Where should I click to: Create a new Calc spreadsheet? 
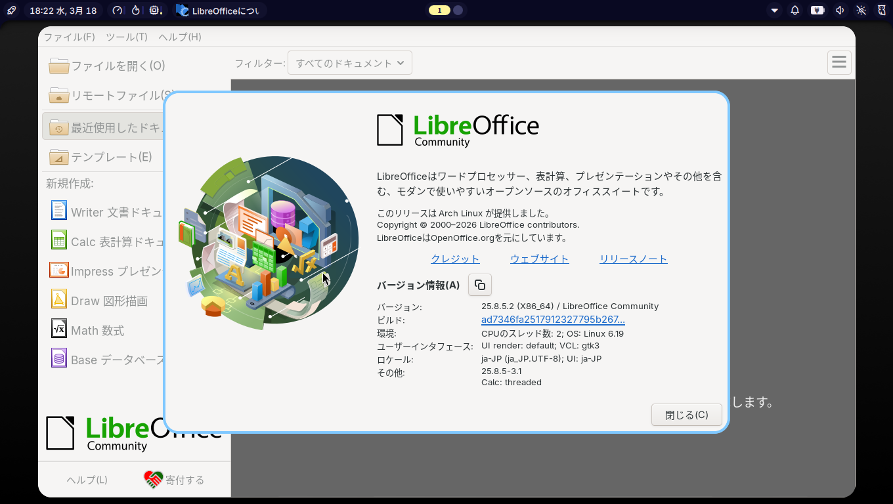click(x=106, y=241)
